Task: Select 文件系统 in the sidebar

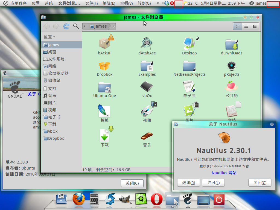Action: coord(62,59)
